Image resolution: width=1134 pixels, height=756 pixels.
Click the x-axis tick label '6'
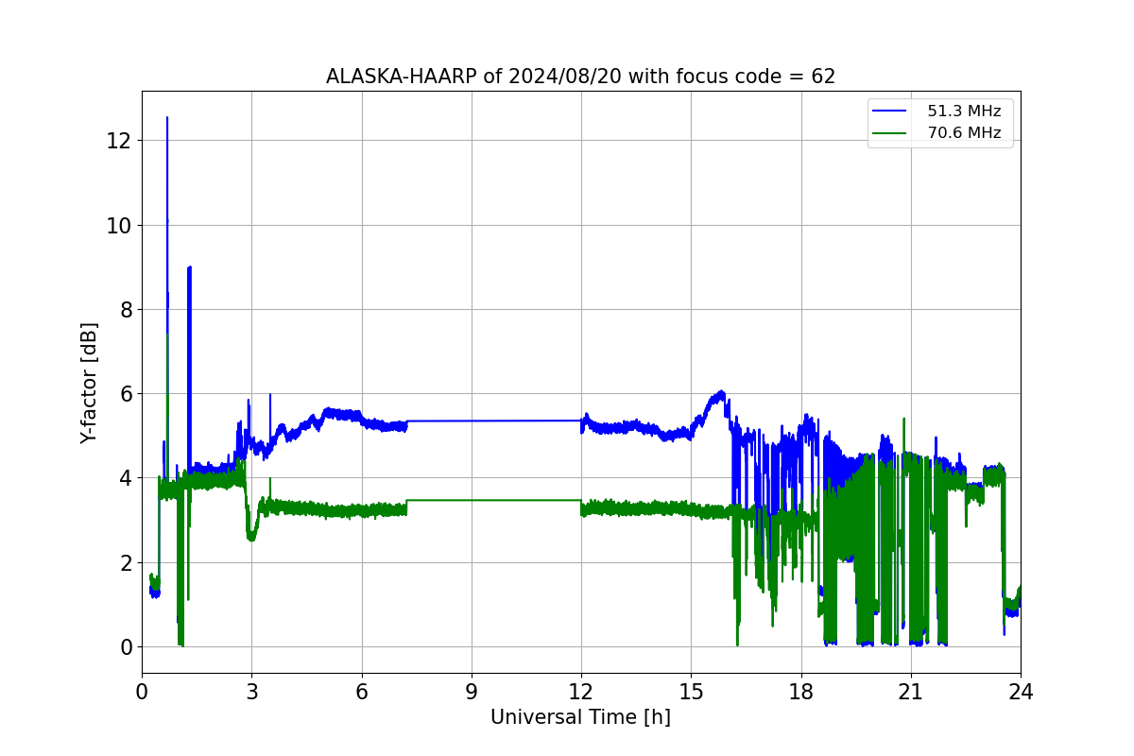pyautogui.click(x=362, y=691)
